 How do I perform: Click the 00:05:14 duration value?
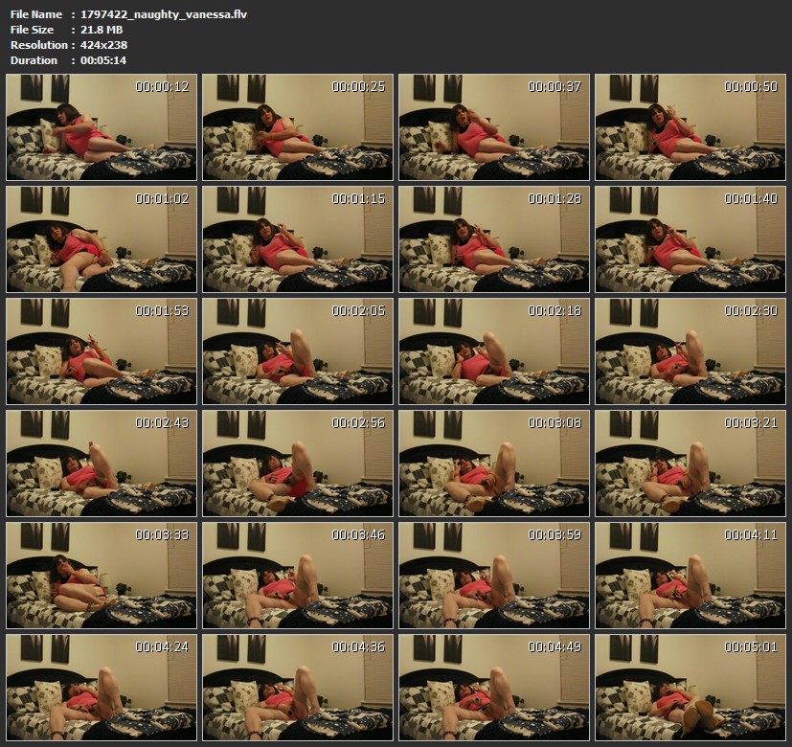click(103, 60)
